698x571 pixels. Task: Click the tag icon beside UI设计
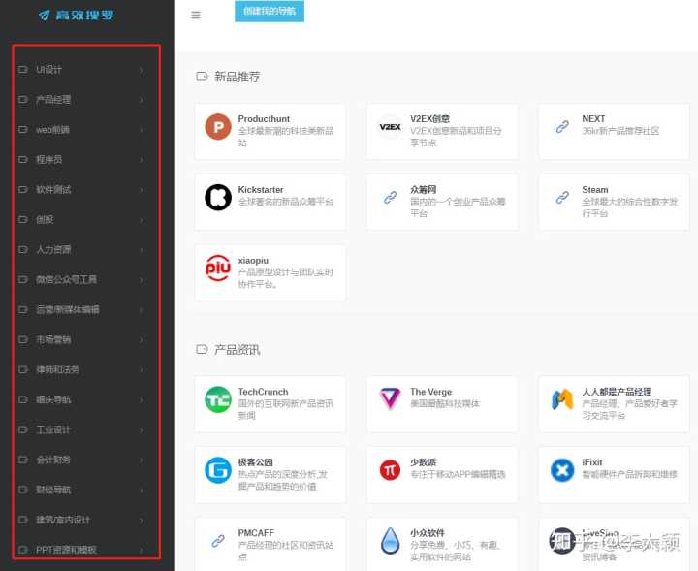22,70
